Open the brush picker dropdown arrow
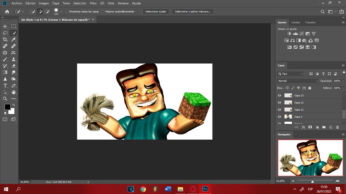The height and width of the screenshot is (194, 346). click(61, 12)
